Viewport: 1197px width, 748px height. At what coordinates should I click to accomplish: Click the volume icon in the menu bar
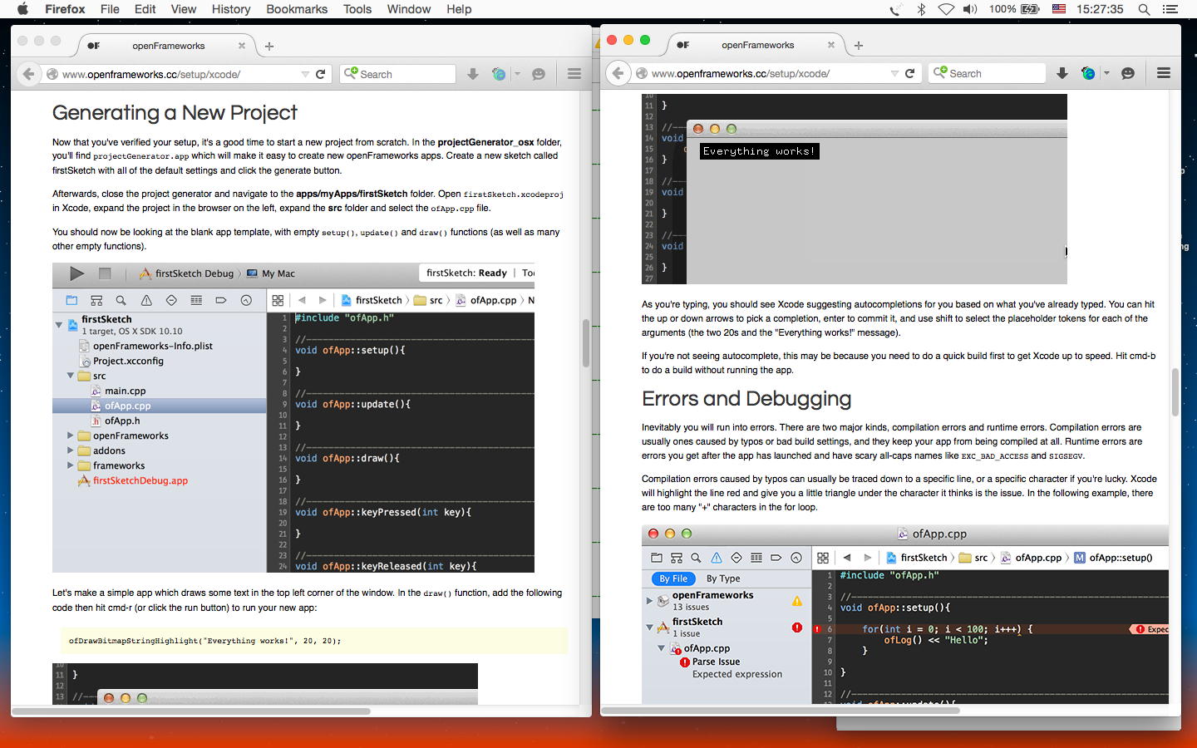click(x=970, y=9)
